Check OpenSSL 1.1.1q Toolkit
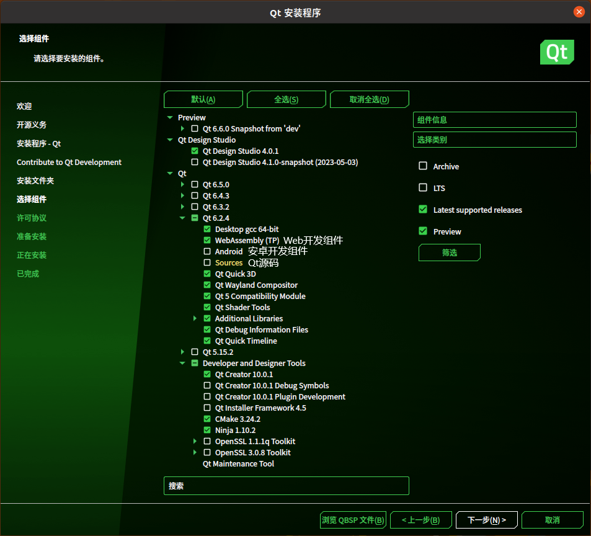Screen dimensions: 591x536 pyautogui.click(x=207, y=441)
